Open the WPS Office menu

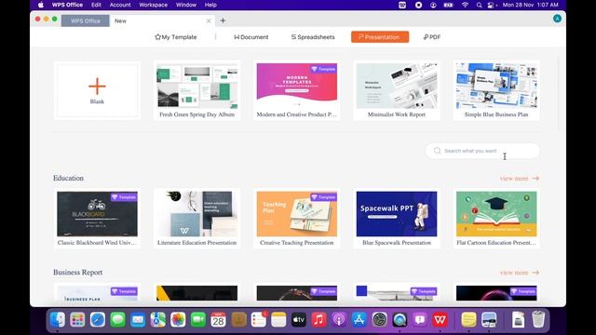pyautogui.click(x=67, y=5)
